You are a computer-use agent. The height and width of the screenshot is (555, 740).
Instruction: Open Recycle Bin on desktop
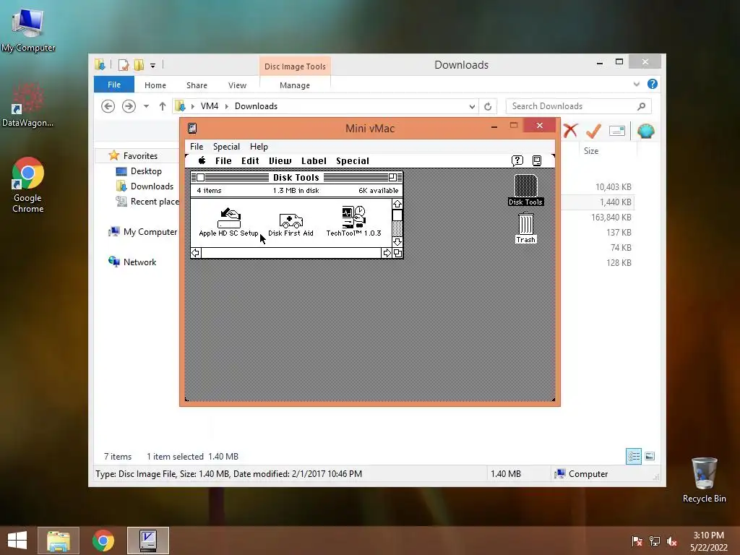point(704,480)
